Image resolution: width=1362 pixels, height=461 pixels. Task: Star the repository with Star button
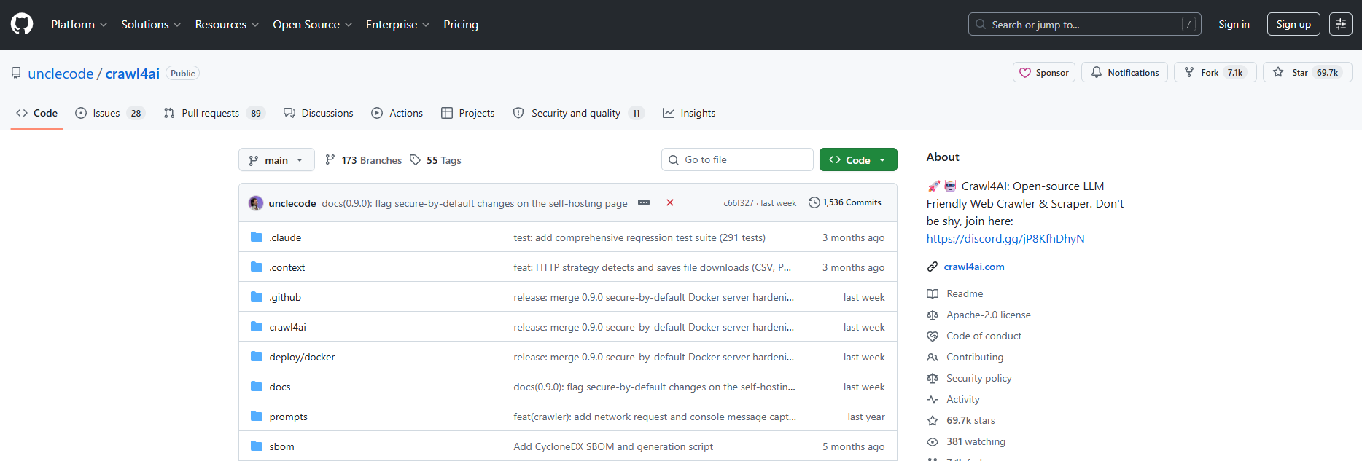1307,72
